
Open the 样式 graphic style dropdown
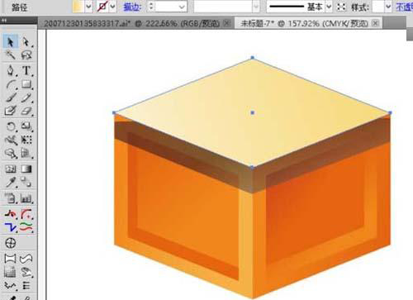[x=388, y=7]
